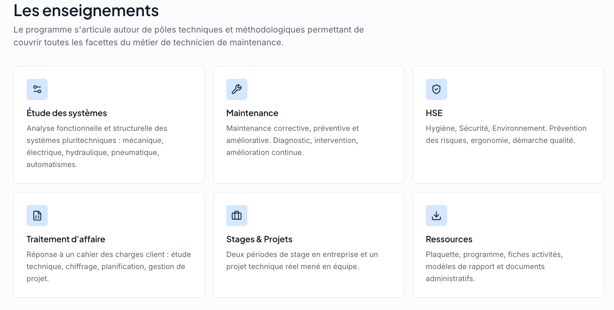Click the document icon above Traitement d'affaire
614x310 pixels.
(37, 215)
